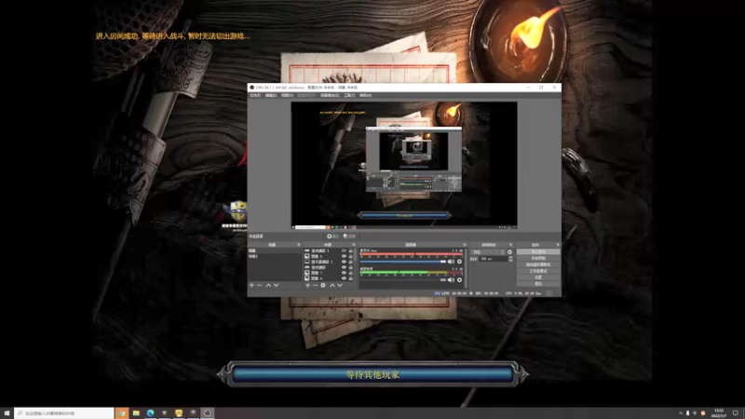The image size is (745, 419).
Task: Open File Explorer from the taskbar
Action: coord(136,412)
